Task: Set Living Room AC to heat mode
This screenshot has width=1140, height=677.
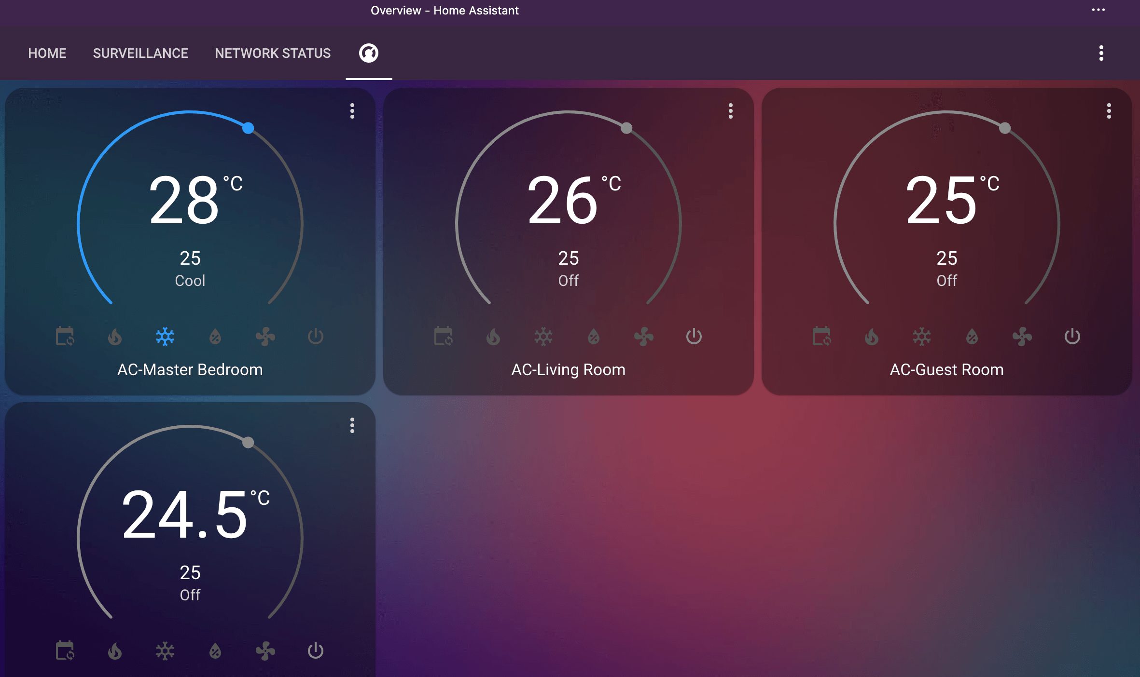Action: click(x=493, y=337)
